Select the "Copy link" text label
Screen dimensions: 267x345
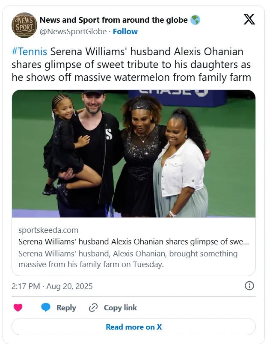120,308
